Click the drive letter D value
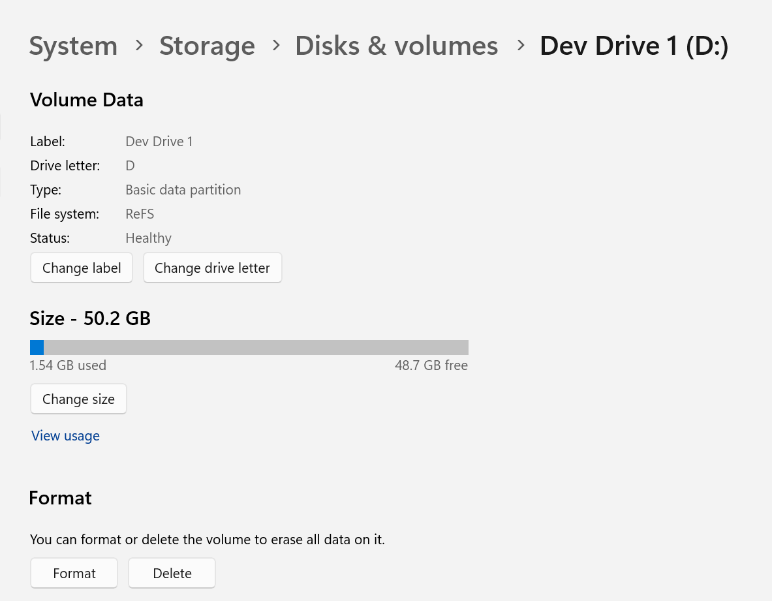772x601 pixels. pos(130,165)
